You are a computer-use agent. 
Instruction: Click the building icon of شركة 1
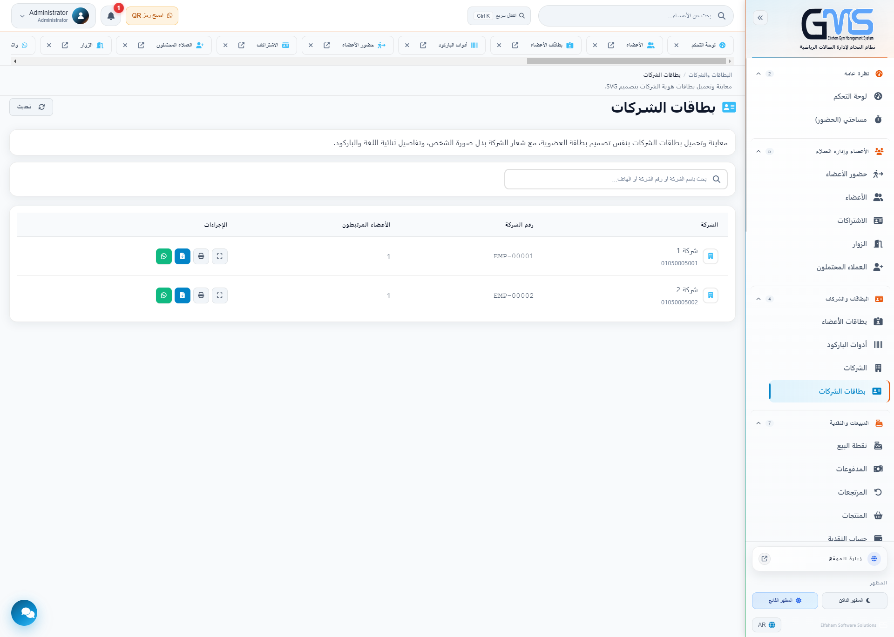pos(711,256)
